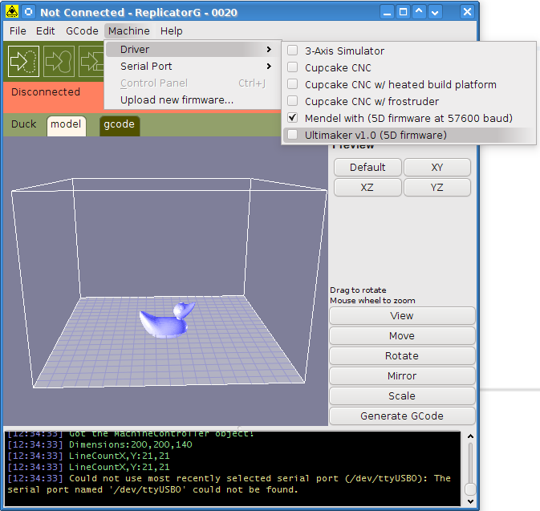Click the 'Dimensions:200,200,140' console line
Image resolution: width=540 pixels, height=511 pixels.
coord(99,444)
